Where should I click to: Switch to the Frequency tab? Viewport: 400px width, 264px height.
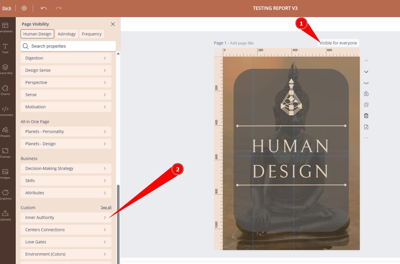[91, 34]
